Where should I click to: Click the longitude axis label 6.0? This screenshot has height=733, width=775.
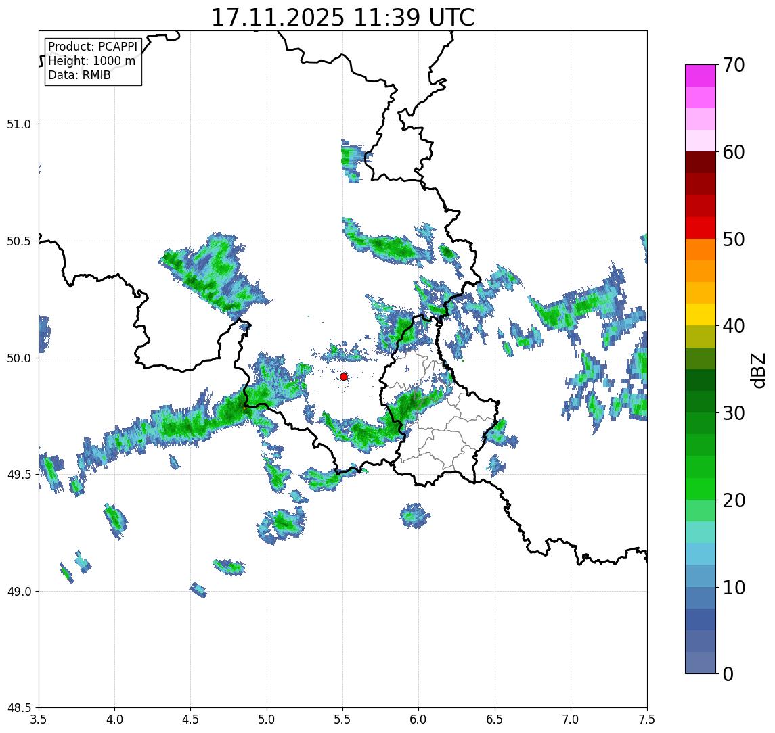click(419, 719)
